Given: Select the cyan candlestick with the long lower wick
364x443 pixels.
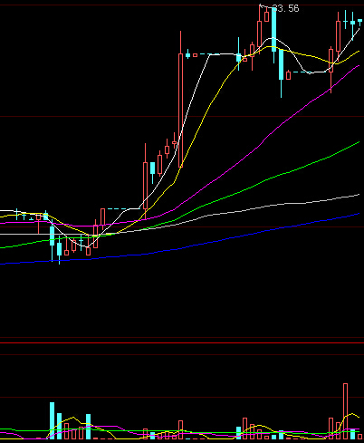Looking at the screenshot, I should click(281, 73).
